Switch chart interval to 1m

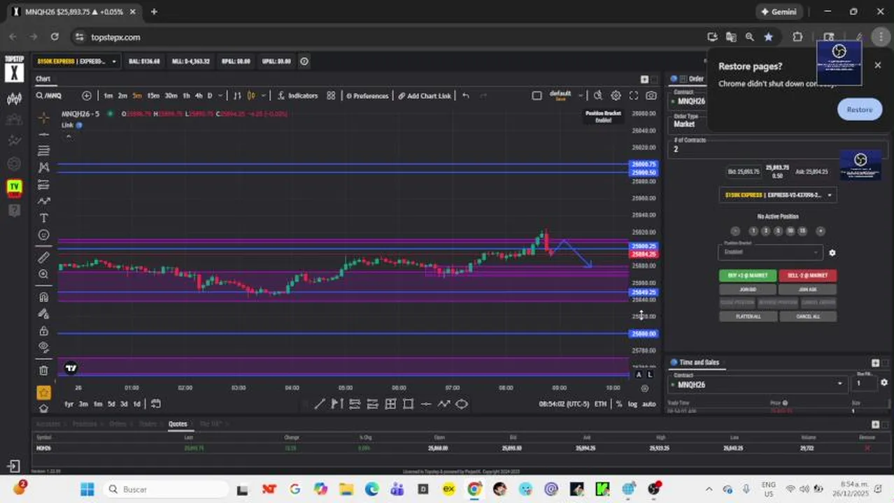click(108, 96)
